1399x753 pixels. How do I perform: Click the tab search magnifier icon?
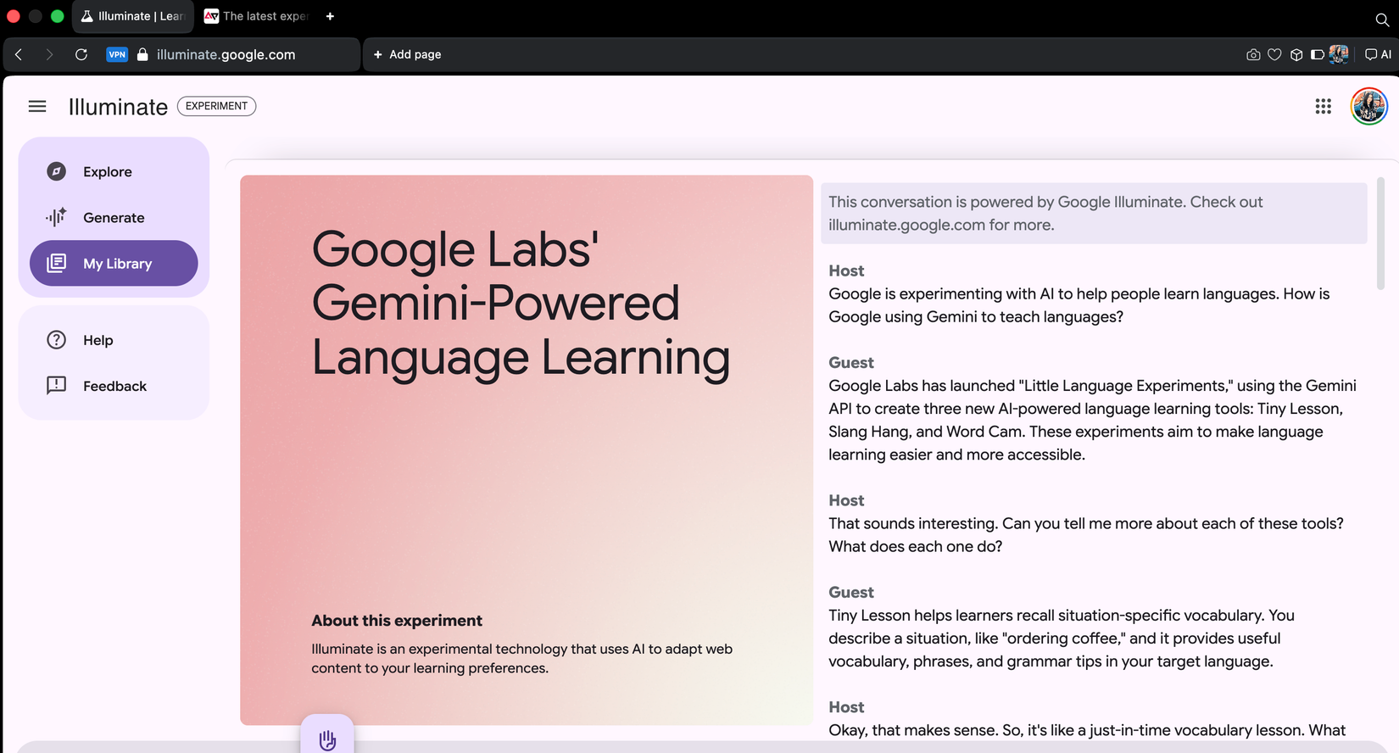click(1382, 19)
